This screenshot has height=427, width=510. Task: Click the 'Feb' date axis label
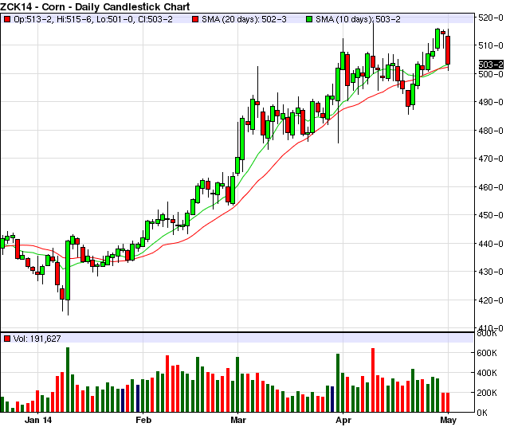pos(143,420)
